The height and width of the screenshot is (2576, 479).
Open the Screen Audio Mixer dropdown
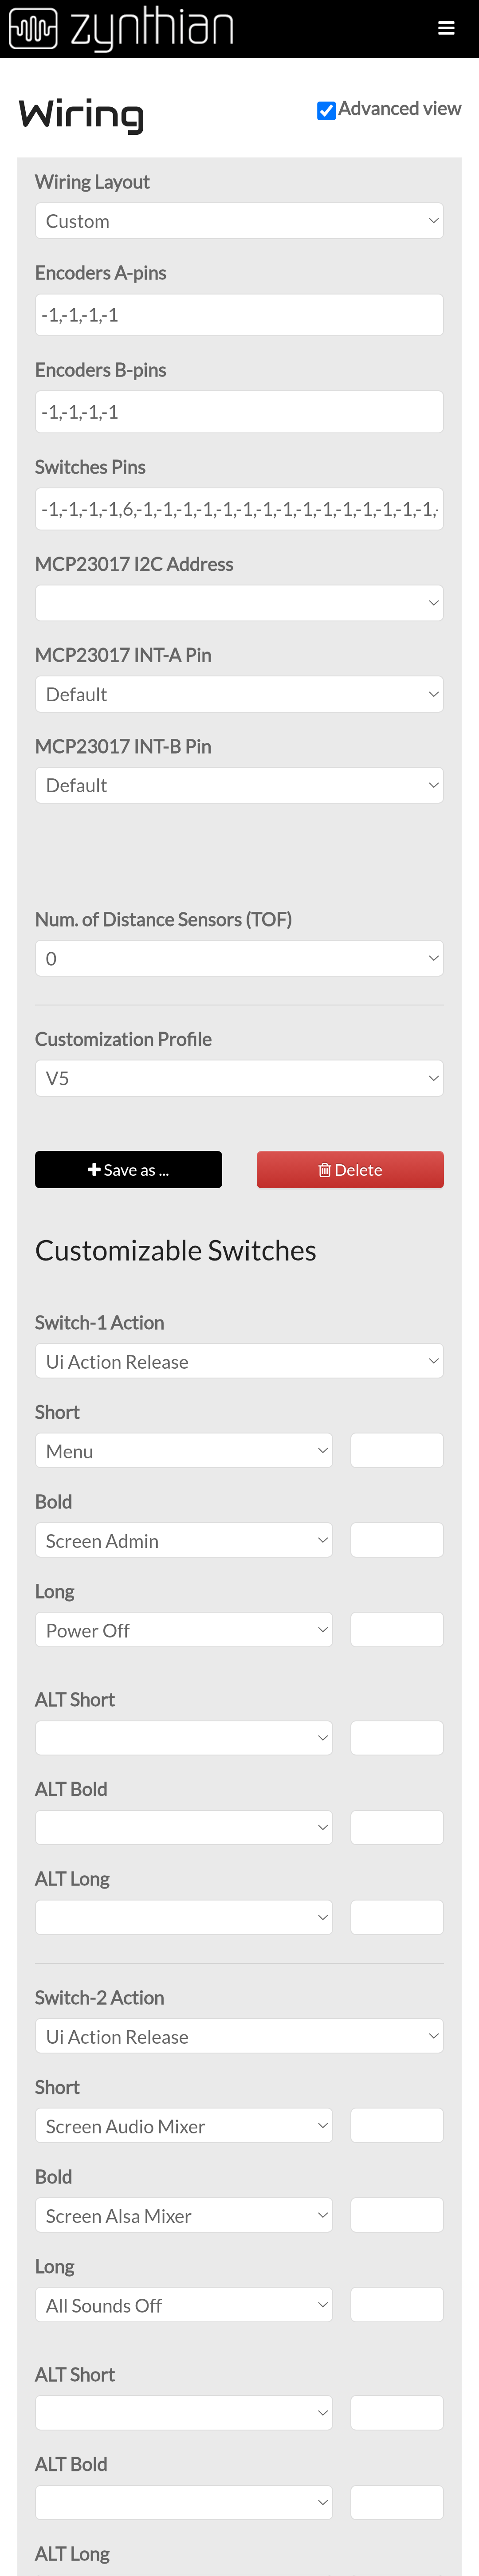tap(184, 2126)
